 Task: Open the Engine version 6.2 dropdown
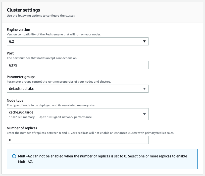point(78,41)
